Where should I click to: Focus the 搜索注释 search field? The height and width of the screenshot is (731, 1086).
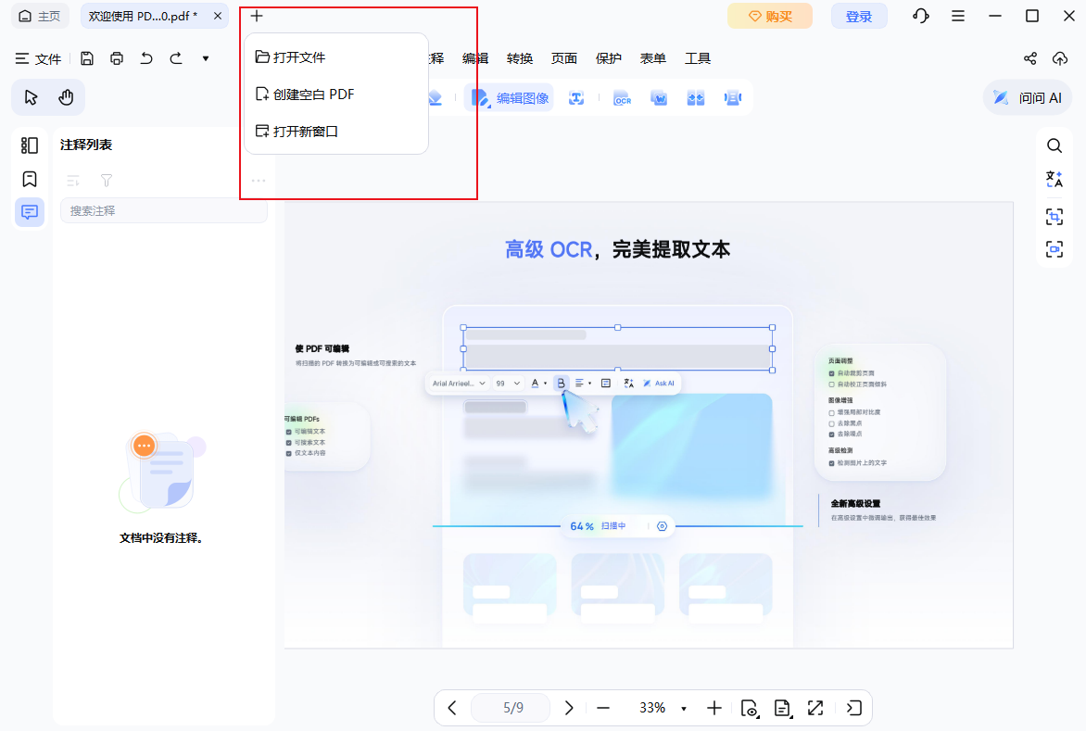pos(163,210)
